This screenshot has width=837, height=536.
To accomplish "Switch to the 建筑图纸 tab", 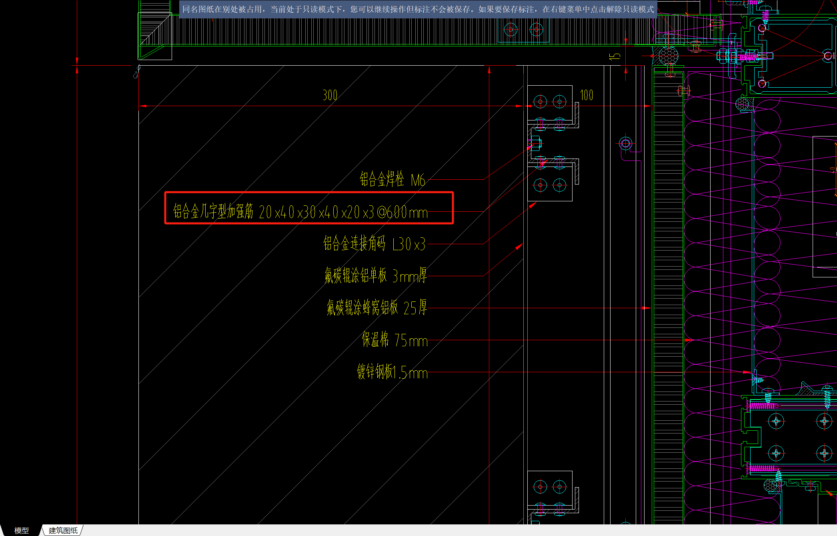I will click(x=63, y=530).
